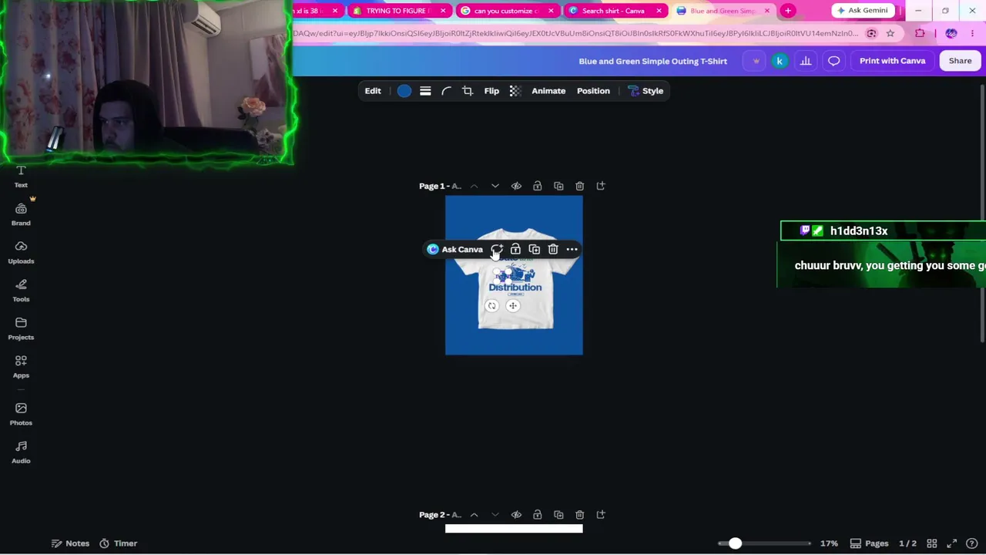Delete the selected element from the floating toolbar

553,250
